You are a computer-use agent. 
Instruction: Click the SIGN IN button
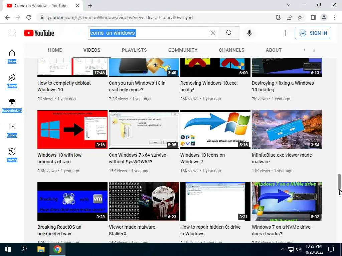313,33
